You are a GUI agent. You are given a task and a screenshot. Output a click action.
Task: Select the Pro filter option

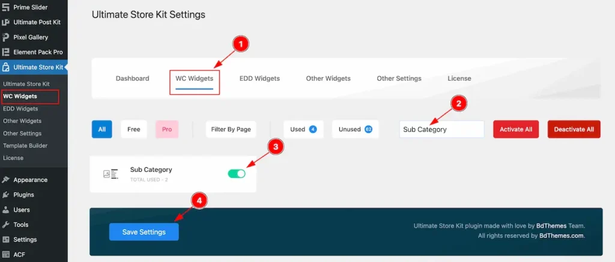coord(167,129)
